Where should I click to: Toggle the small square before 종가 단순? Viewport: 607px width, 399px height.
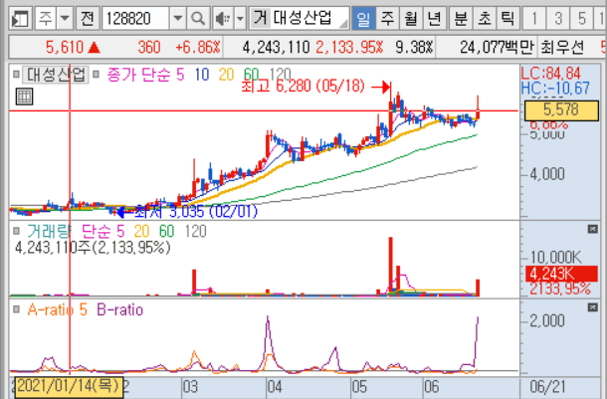tap(96, 74)
